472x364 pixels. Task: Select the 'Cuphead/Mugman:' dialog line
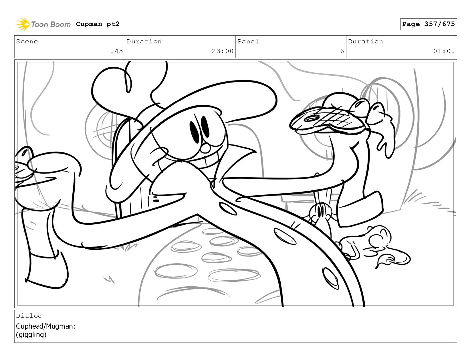[45, 326]
